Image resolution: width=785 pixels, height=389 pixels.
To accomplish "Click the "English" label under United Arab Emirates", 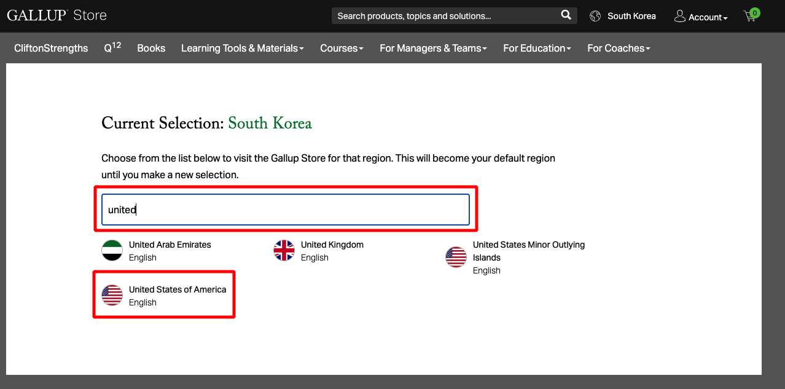I will pyautogui.click(x=143, y=257).
